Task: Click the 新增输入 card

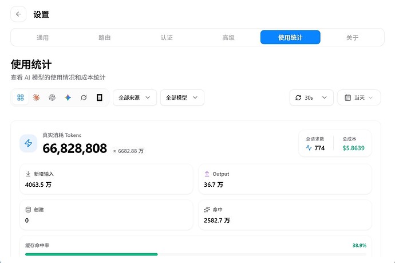Action: coord(106,179)
